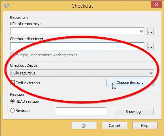Open the Checkout Depth dropdown

(82, 73)
